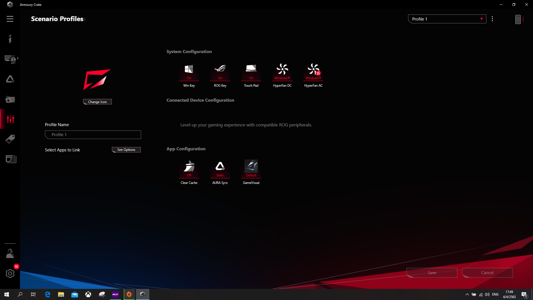Toggle the Win Key setting
This screenshot has height=300, width=533.
coord(189,76)
